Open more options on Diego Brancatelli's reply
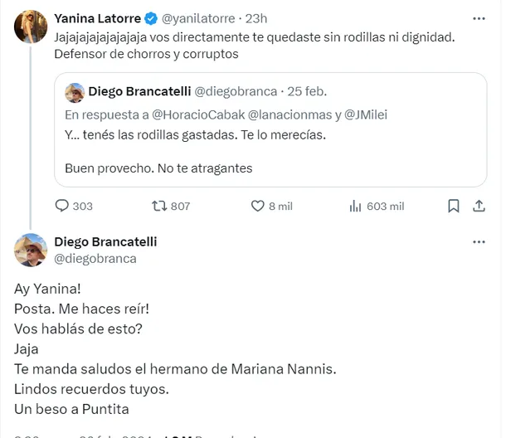The height and width of the screenshot is (438, 506). point(479,242)
